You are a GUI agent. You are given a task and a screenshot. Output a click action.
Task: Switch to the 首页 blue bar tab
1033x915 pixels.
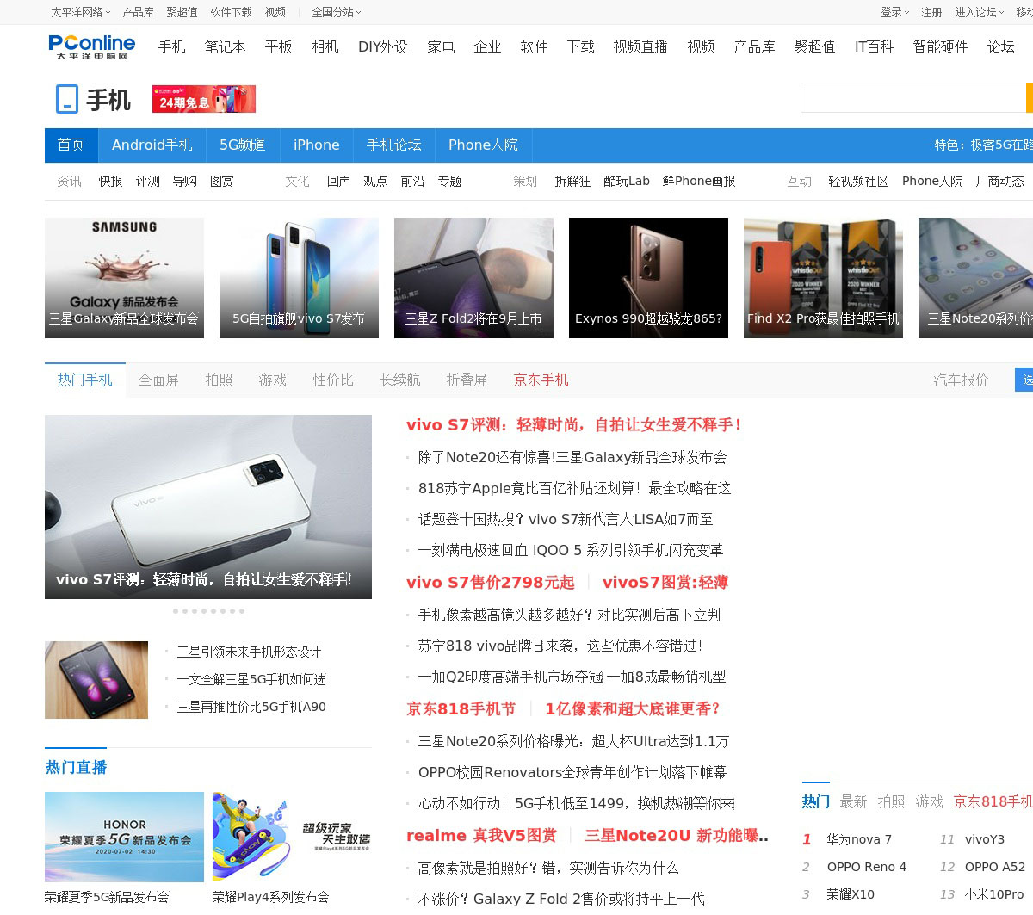[x=71, y=145]
